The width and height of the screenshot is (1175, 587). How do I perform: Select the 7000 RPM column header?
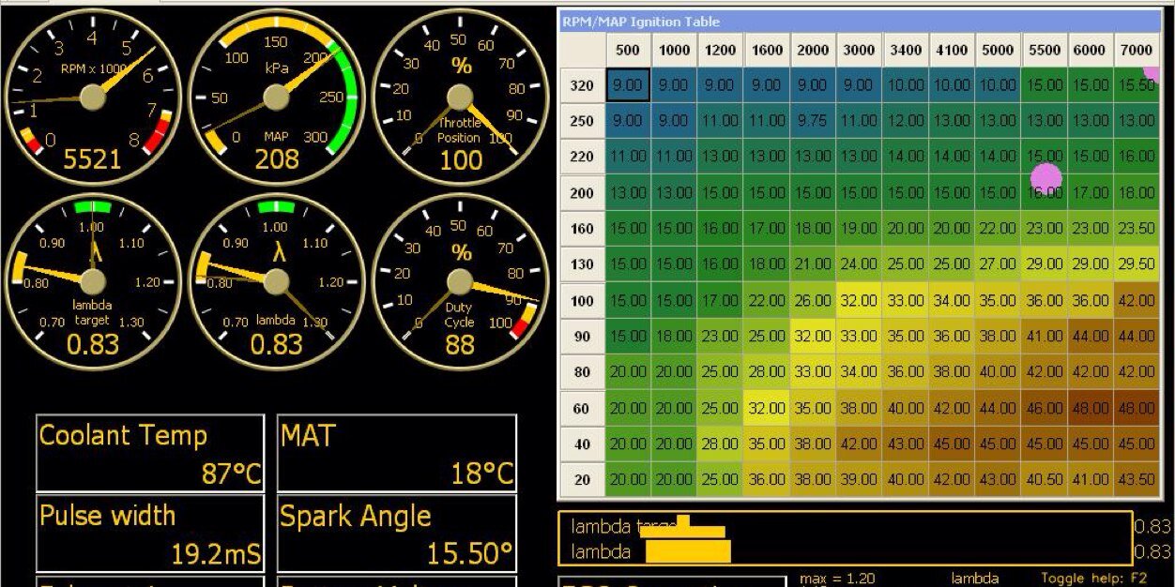1136,50
